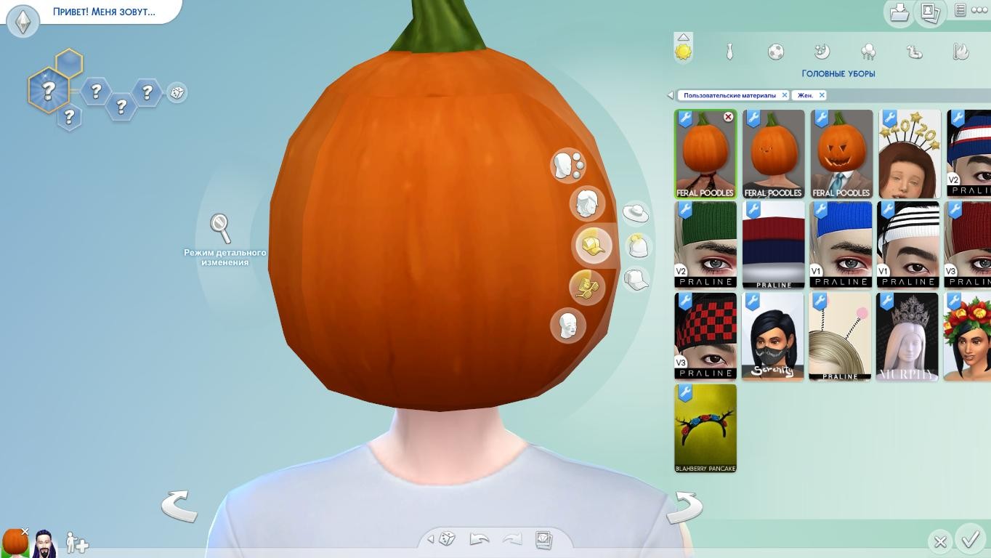The height and width of the screenshot is (558, 991).
Task: Pick the 2020 headband thumbnail
Action: pos(909,154)
